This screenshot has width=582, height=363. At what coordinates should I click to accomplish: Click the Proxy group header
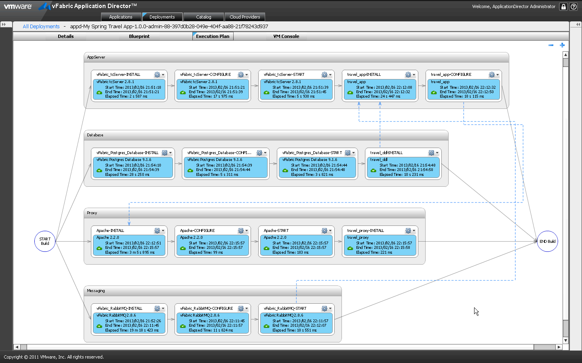pos(254,213)
